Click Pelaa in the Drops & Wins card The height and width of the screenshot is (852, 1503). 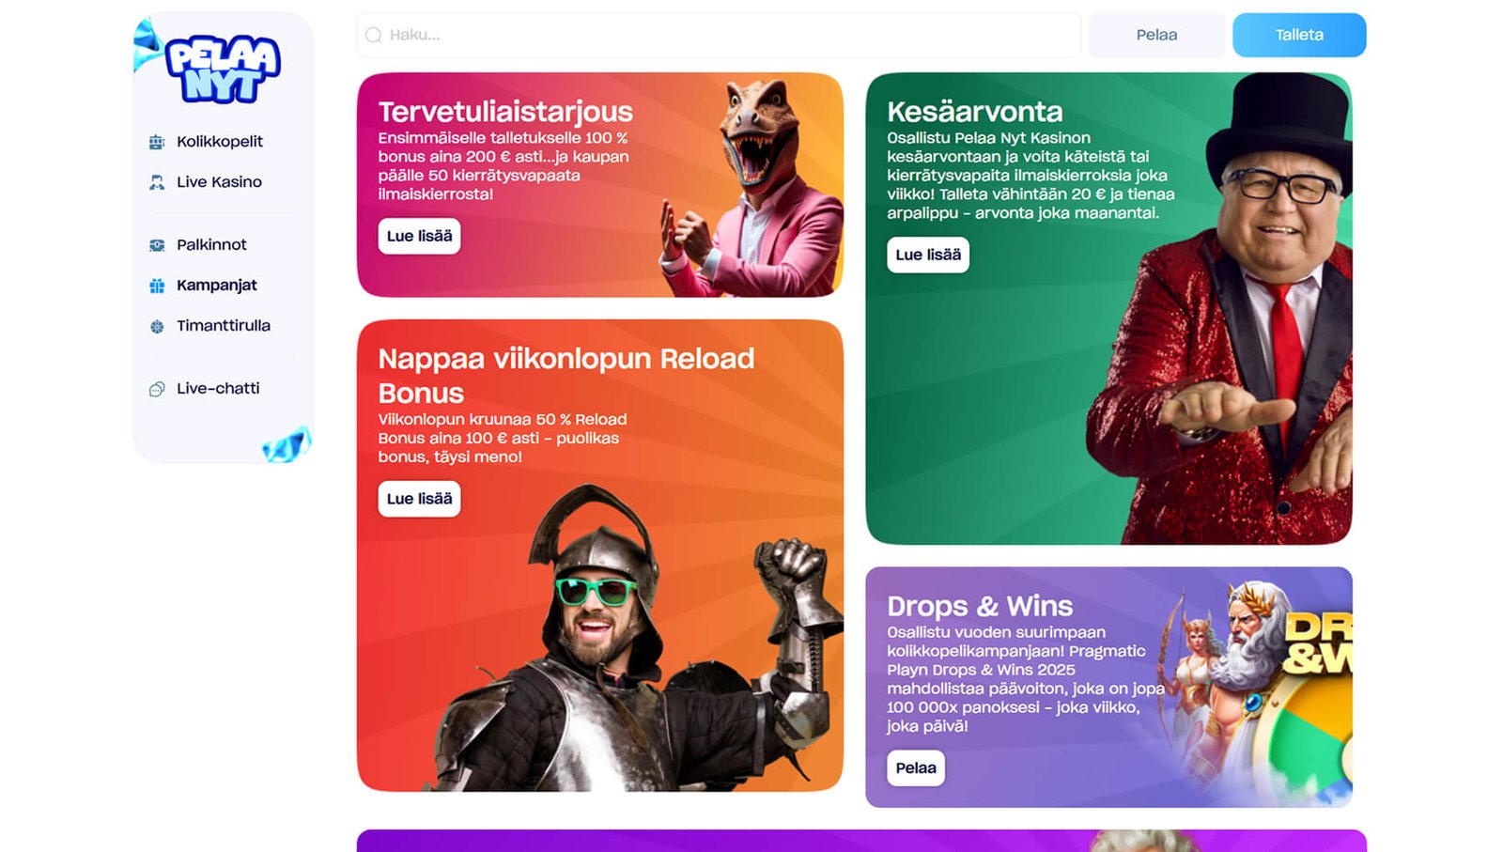(916, 768)
